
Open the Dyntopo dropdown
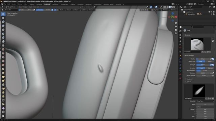(x=157, y=10)
